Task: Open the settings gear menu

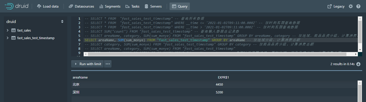Action: pos(351,6)
